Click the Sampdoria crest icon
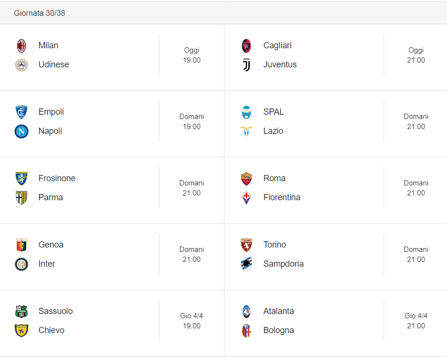Image resolution: width=447 pixels, height=357 pixels. (246, 264)
